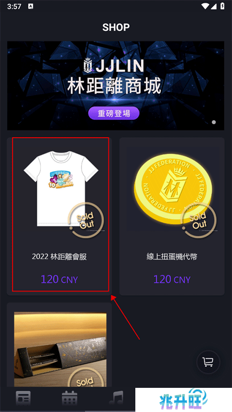Tap the Wi-Fi icon in status bar
Image resolution: width=232 pixels, height=412 pixels.
tap(205, 6)
